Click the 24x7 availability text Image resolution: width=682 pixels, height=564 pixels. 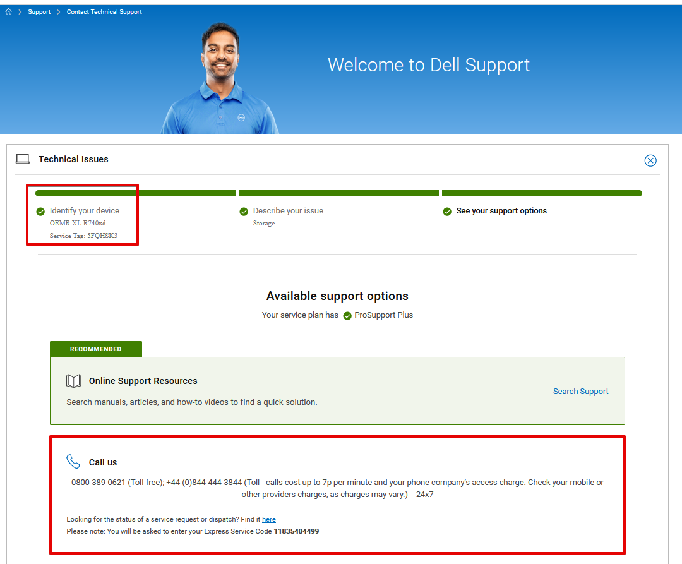[x=424, y=495]
